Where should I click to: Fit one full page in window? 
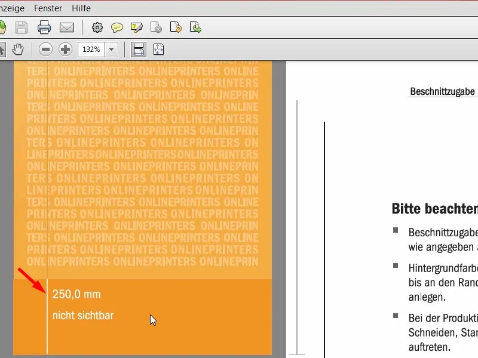pos(158,50)
